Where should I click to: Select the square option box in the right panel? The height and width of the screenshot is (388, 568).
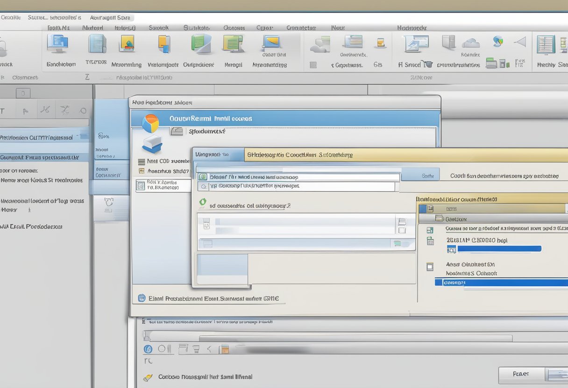click(x=430, y=266)
